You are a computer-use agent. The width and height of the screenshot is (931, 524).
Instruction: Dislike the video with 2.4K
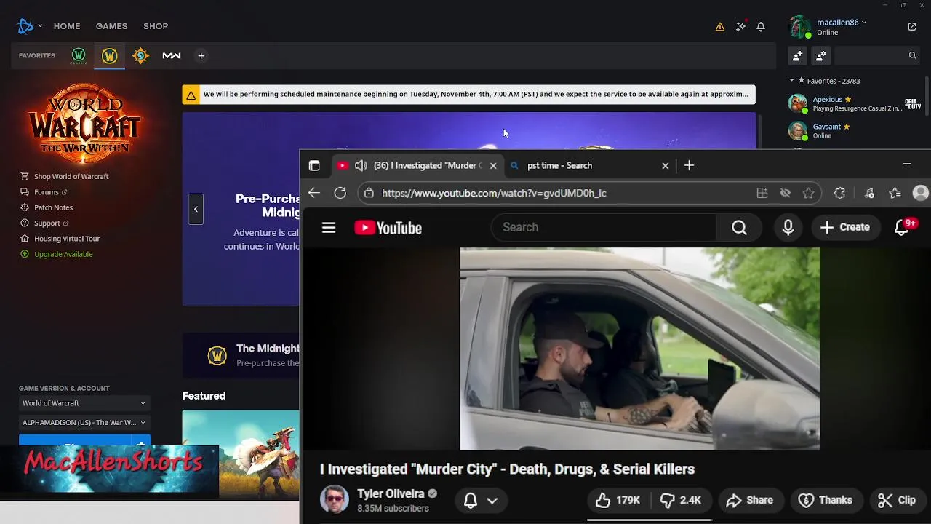(x=680, y=500)
